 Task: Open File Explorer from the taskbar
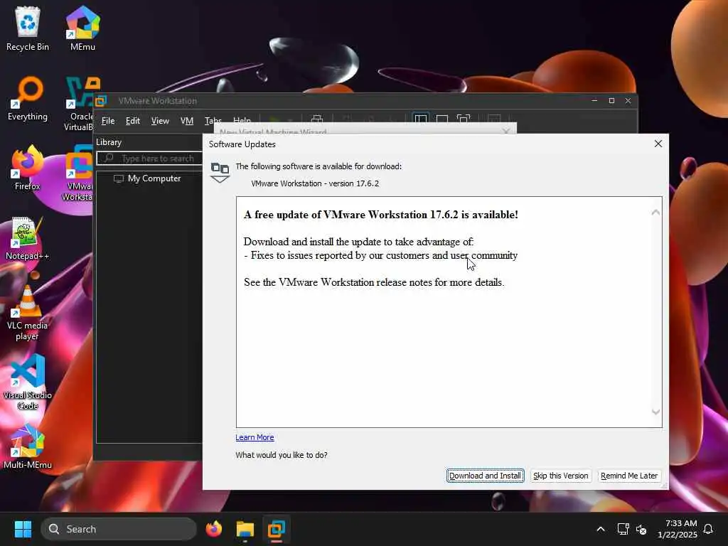tap(245, 529)
